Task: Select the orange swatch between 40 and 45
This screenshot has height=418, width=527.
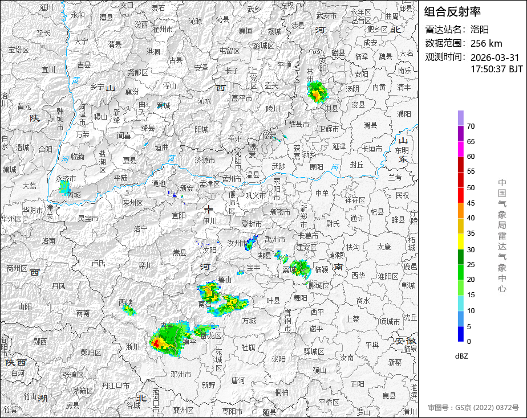Action: click(460, 211)
